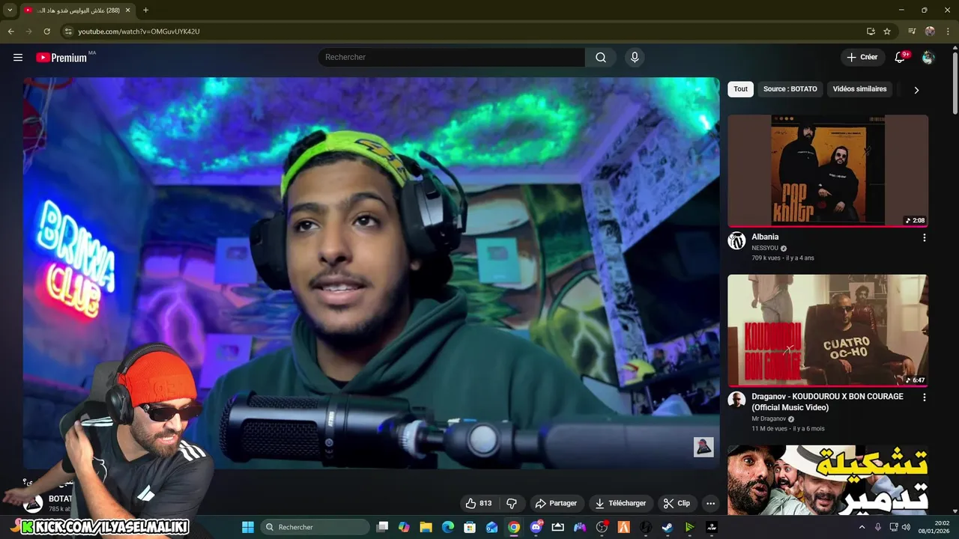Click the Partager button
959x539 pixels.
click(556, 504)
